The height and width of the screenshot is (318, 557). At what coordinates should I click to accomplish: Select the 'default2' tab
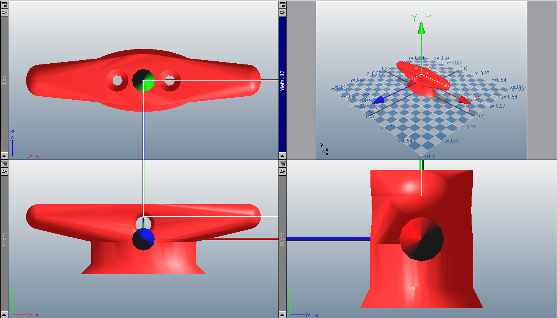282,81
